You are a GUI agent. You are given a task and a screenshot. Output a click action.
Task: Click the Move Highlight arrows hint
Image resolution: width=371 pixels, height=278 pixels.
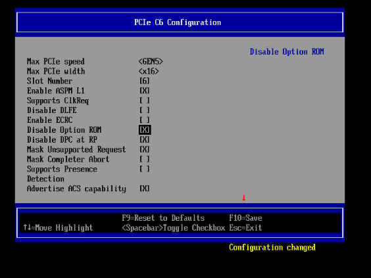pos(58,227)
